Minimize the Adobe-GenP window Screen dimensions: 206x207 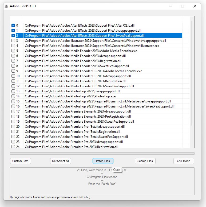[170, 6]
